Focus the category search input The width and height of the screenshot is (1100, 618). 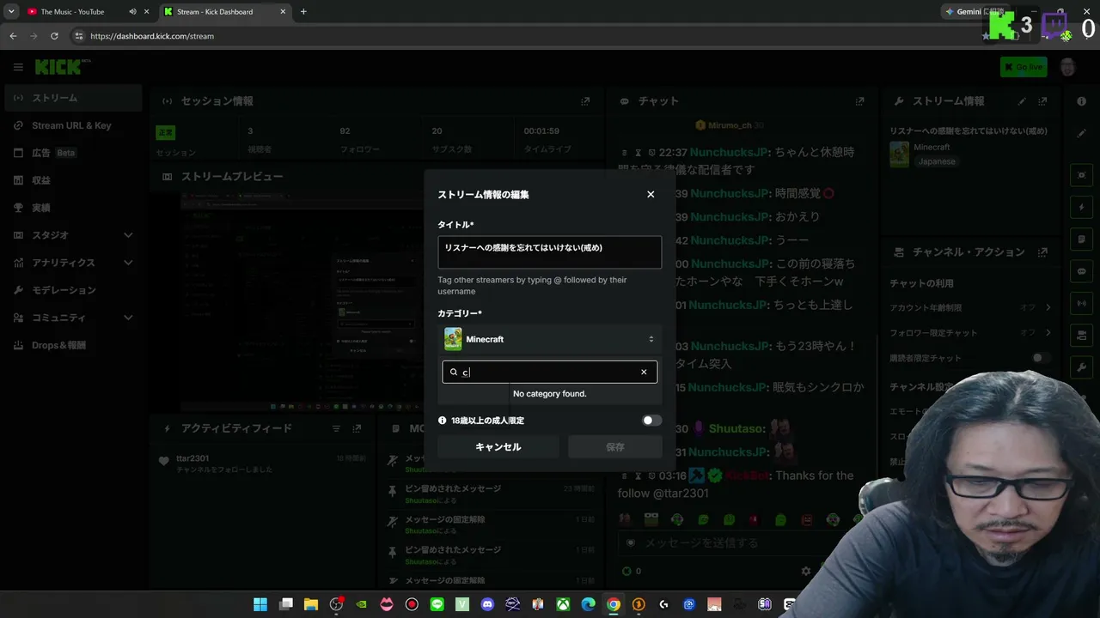pyautogui.click(x=550, y=372)
